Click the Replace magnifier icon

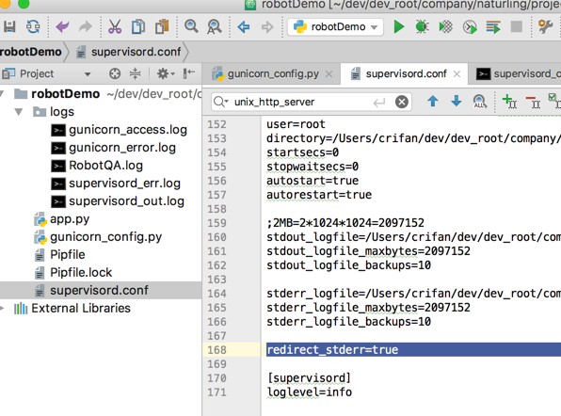pos(215,27)
